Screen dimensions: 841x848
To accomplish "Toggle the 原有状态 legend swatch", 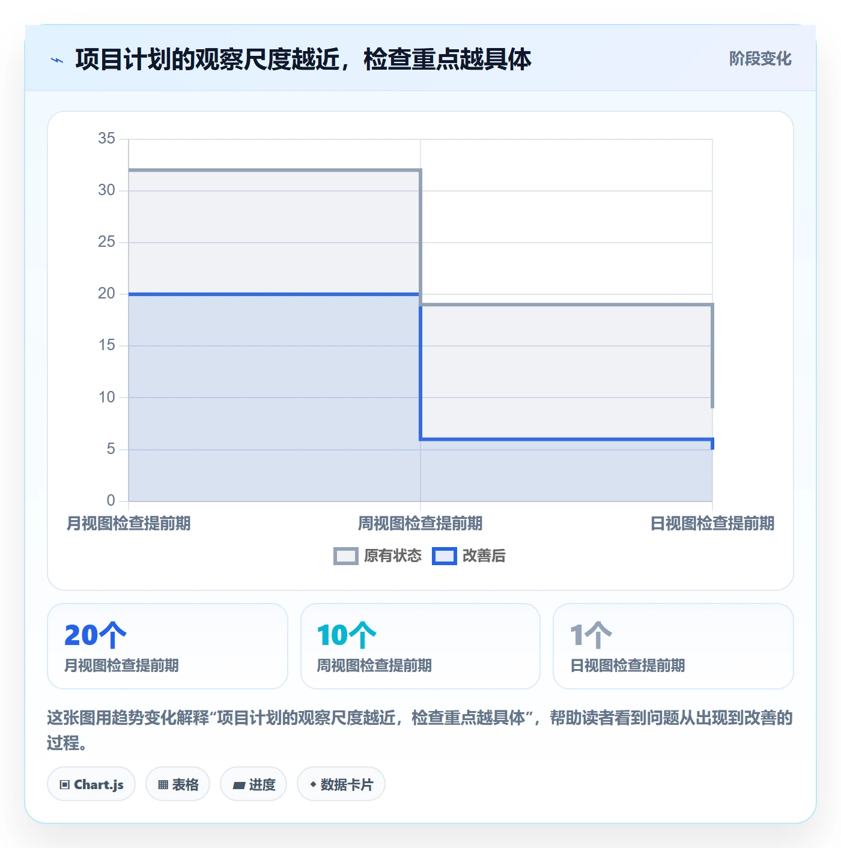I will coord(345,556).
